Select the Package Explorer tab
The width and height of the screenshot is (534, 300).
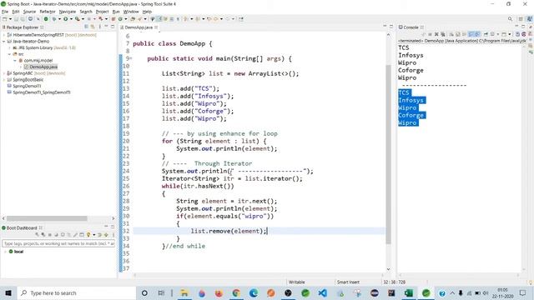[23, 27]
